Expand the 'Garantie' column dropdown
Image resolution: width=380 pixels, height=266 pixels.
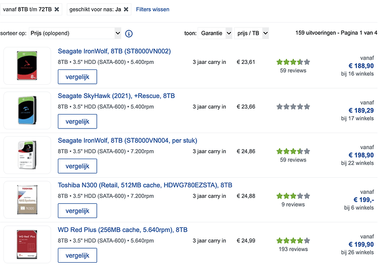point(215,34)
